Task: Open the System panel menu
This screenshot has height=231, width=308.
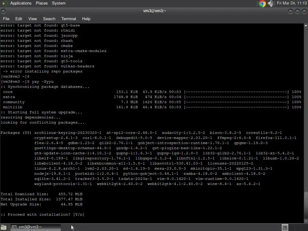Action: coord(59,3)
